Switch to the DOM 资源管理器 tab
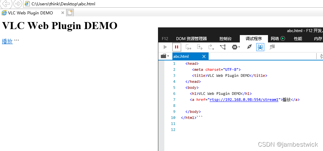 [x=192, y=38]
